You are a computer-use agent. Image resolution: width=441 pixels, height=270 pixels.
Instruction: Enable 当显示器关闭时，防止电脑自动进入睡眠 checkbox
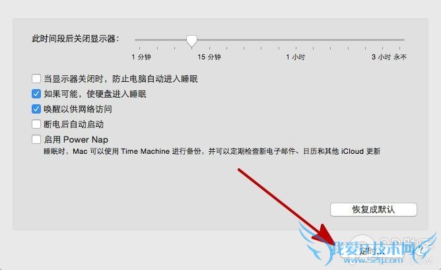pos(36,79)
